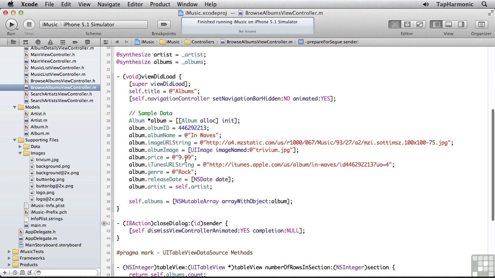This screenshot has height=278, width=495.
Task: Stop the running app
Action: click(29, 24)
